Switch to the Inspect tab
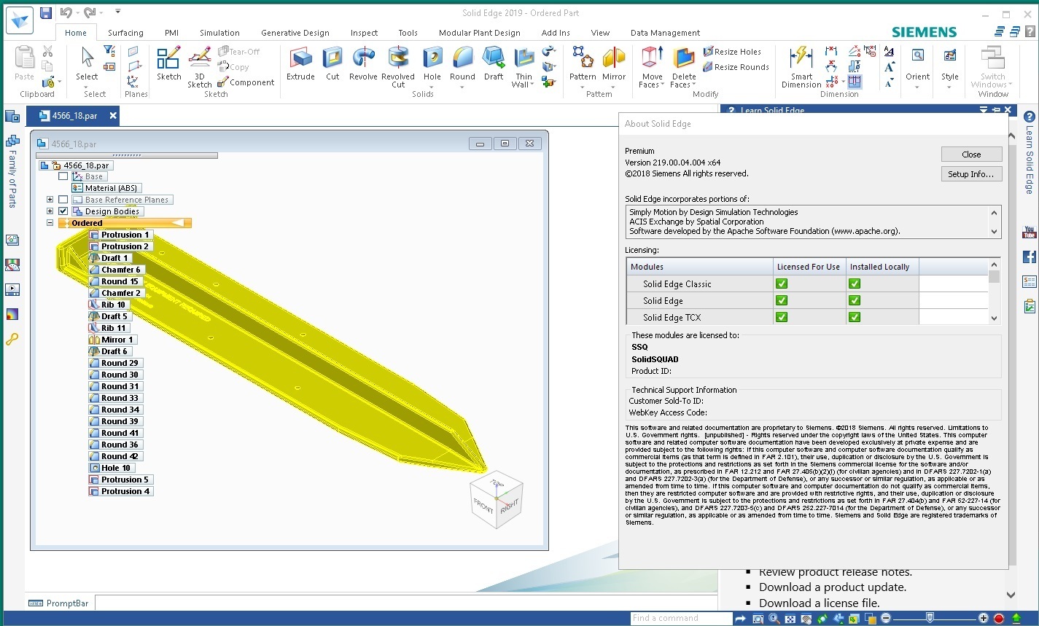Image resolution: width=1039 pixels, height=626 pixels. click(364, 33)
